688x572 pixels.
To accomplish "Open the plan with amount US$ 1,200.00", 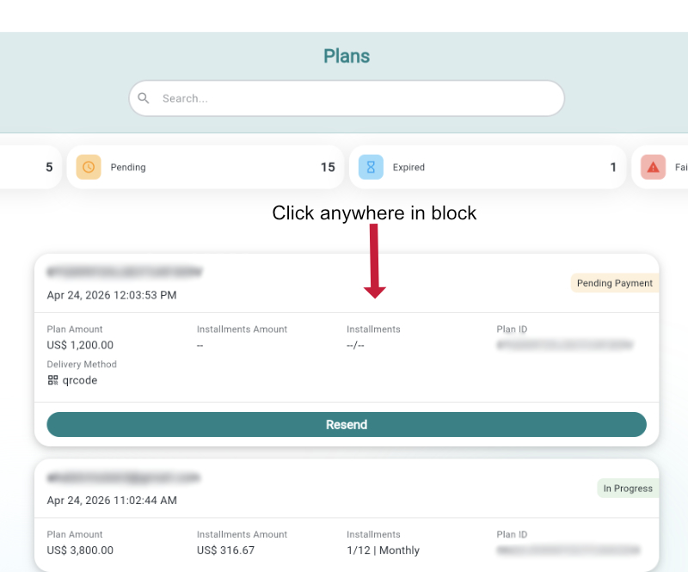I will 80,345.
